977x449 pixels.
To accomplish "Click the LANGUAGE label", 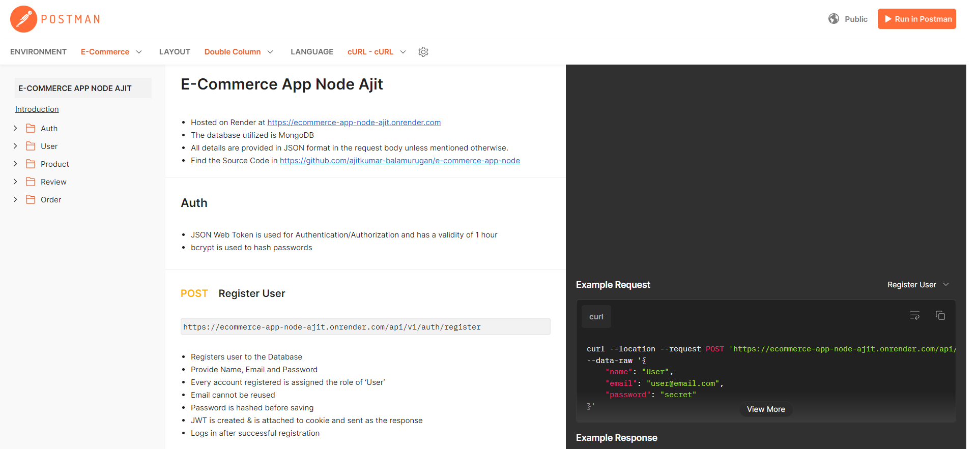I will coord(312,52).
